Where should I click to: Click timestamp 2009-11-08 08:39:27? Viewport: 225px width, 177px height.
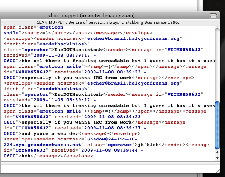112,128
